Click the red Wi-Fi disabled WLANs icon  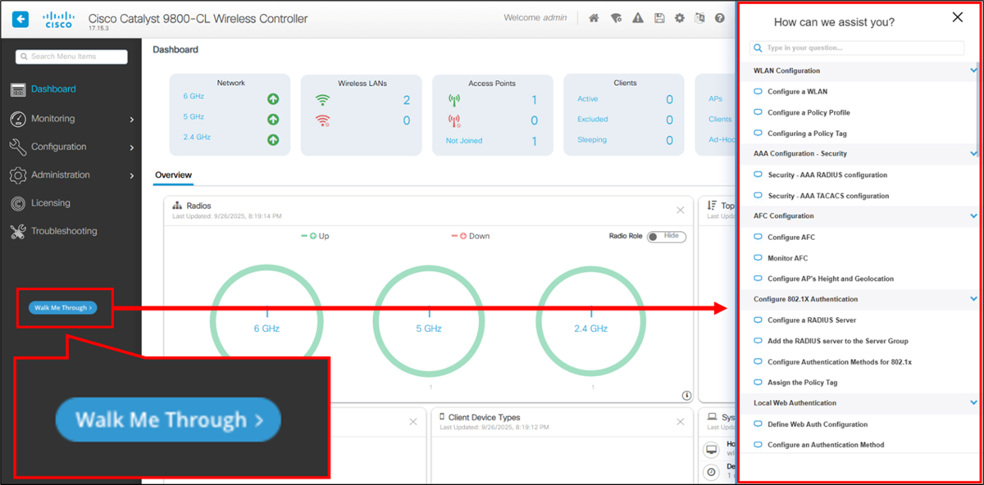click(322, 120)
